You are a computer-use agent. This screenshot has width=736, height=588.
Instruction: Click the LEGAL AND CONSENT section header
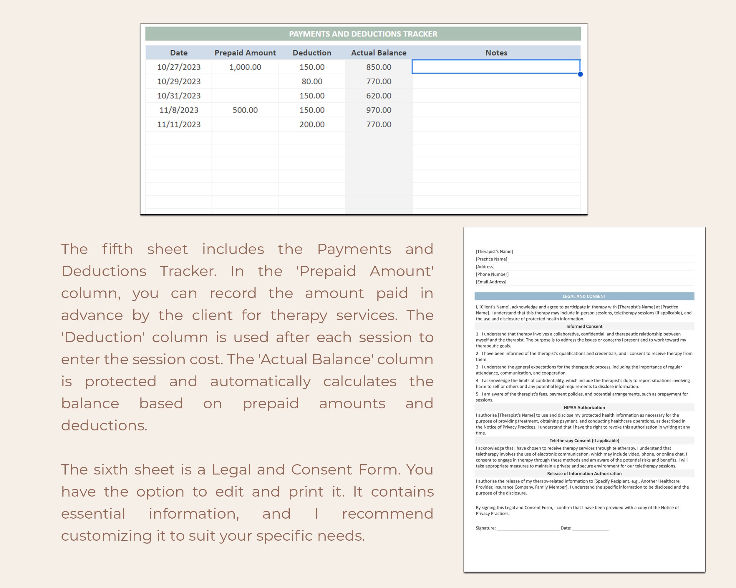584,296
